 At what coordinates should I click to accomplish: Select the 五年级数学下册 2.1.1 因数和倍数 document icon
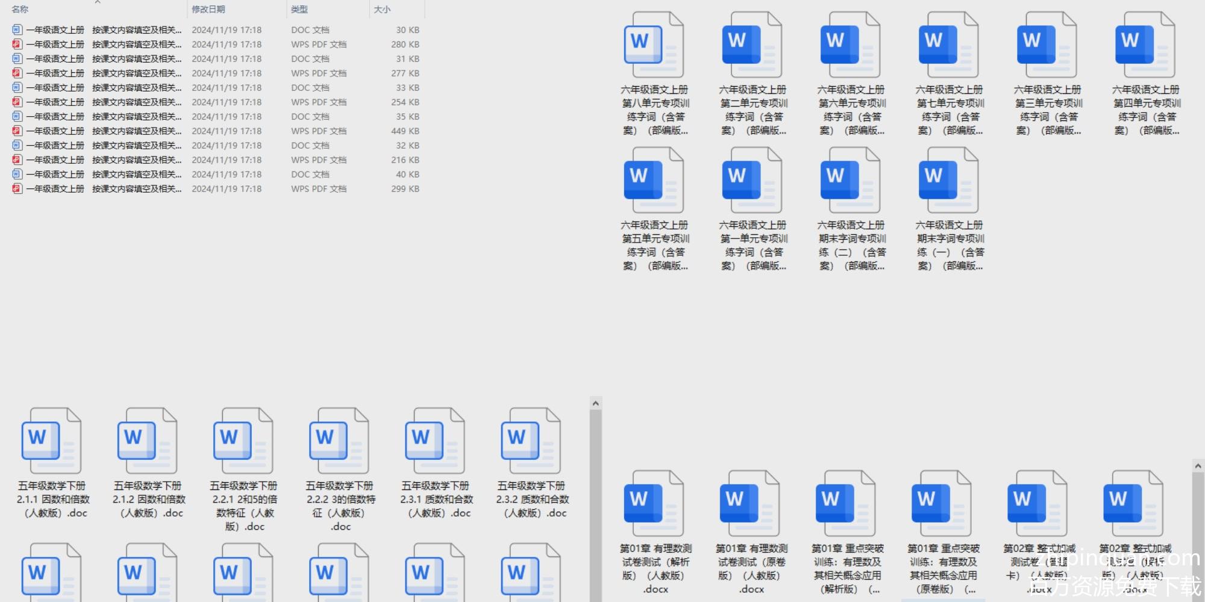pos(51,441)
